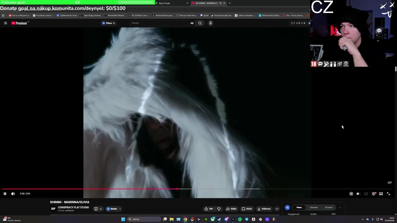Image resolution: width=397 pixels, height=223 pixels.
Task: Open on-screen keyboard icon in search box
Action: coord(192,23)
